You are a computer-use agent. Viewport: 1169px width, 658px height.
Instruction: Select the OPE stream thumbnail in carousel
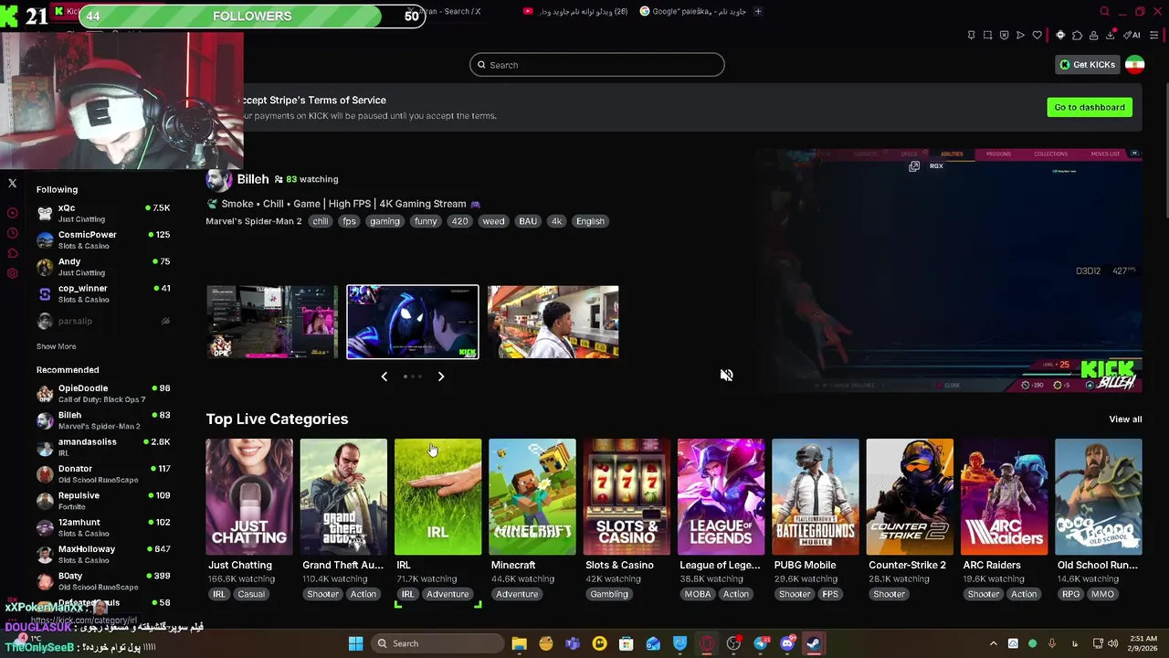pos(272,322)
